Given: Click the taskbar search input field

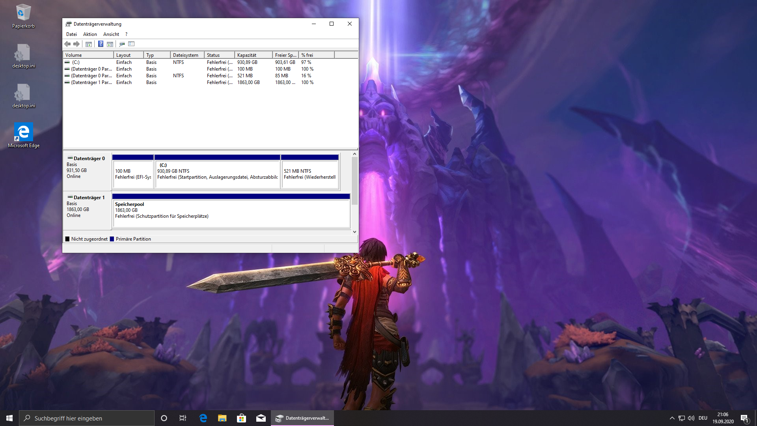Looking at the screenshot, I should pyautogui.click(x=87, y=418).
